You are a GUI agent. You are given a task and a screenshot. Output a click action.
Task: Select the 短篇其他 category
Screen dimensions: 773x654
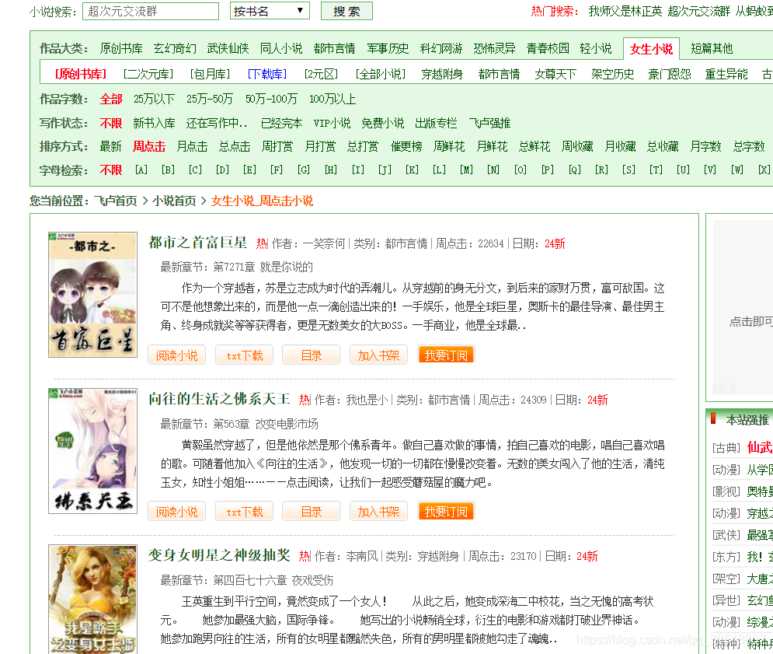pyautogui.click(x=712, y=48)
